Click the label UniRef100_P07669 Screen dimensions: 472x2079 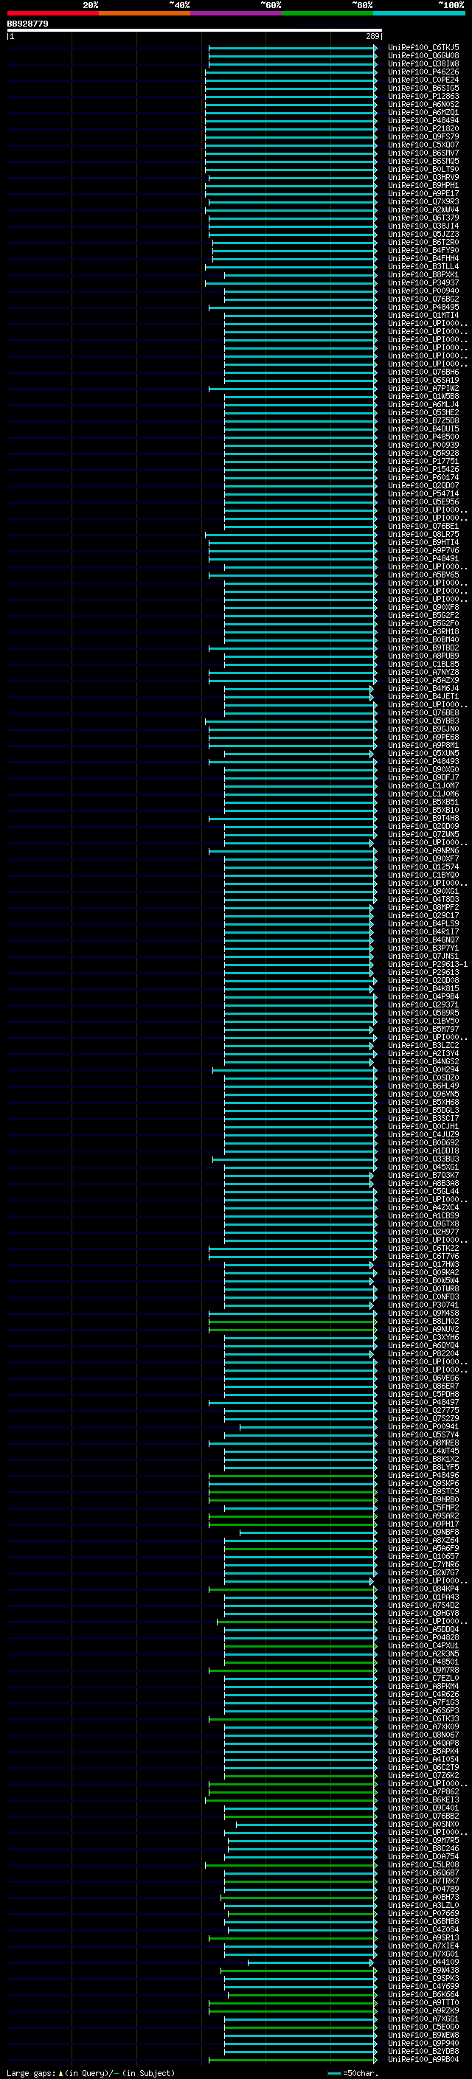coord(423,1914)
